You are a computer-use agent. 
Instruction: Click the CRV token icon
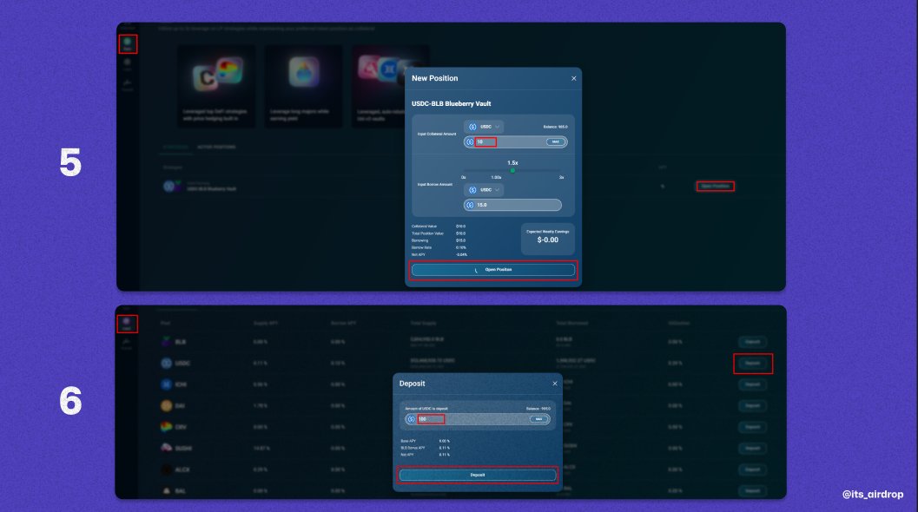point(165,426)
